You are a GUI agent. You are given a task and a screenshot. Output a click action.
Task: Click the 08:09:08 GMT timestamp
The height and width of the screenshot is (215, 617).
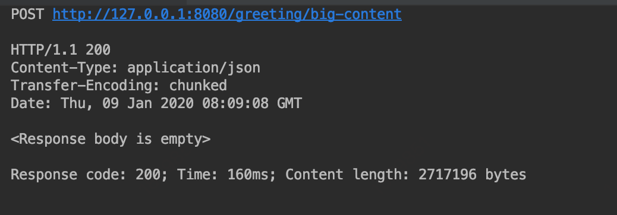click(x=252, y=103)
